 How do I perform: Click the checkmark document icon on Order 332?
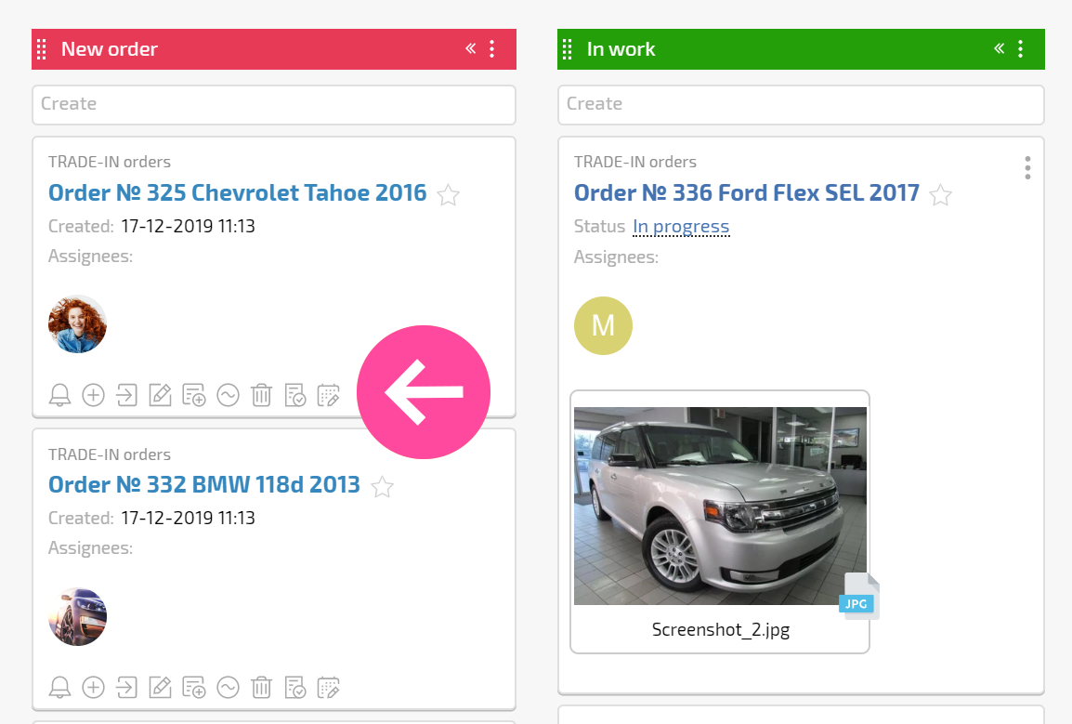click(295, 687)
